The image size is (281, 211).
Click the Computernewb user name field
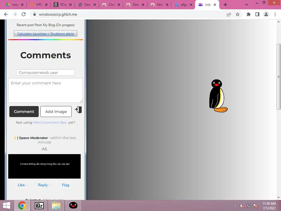pyautogui.click(x=46, y=73)
